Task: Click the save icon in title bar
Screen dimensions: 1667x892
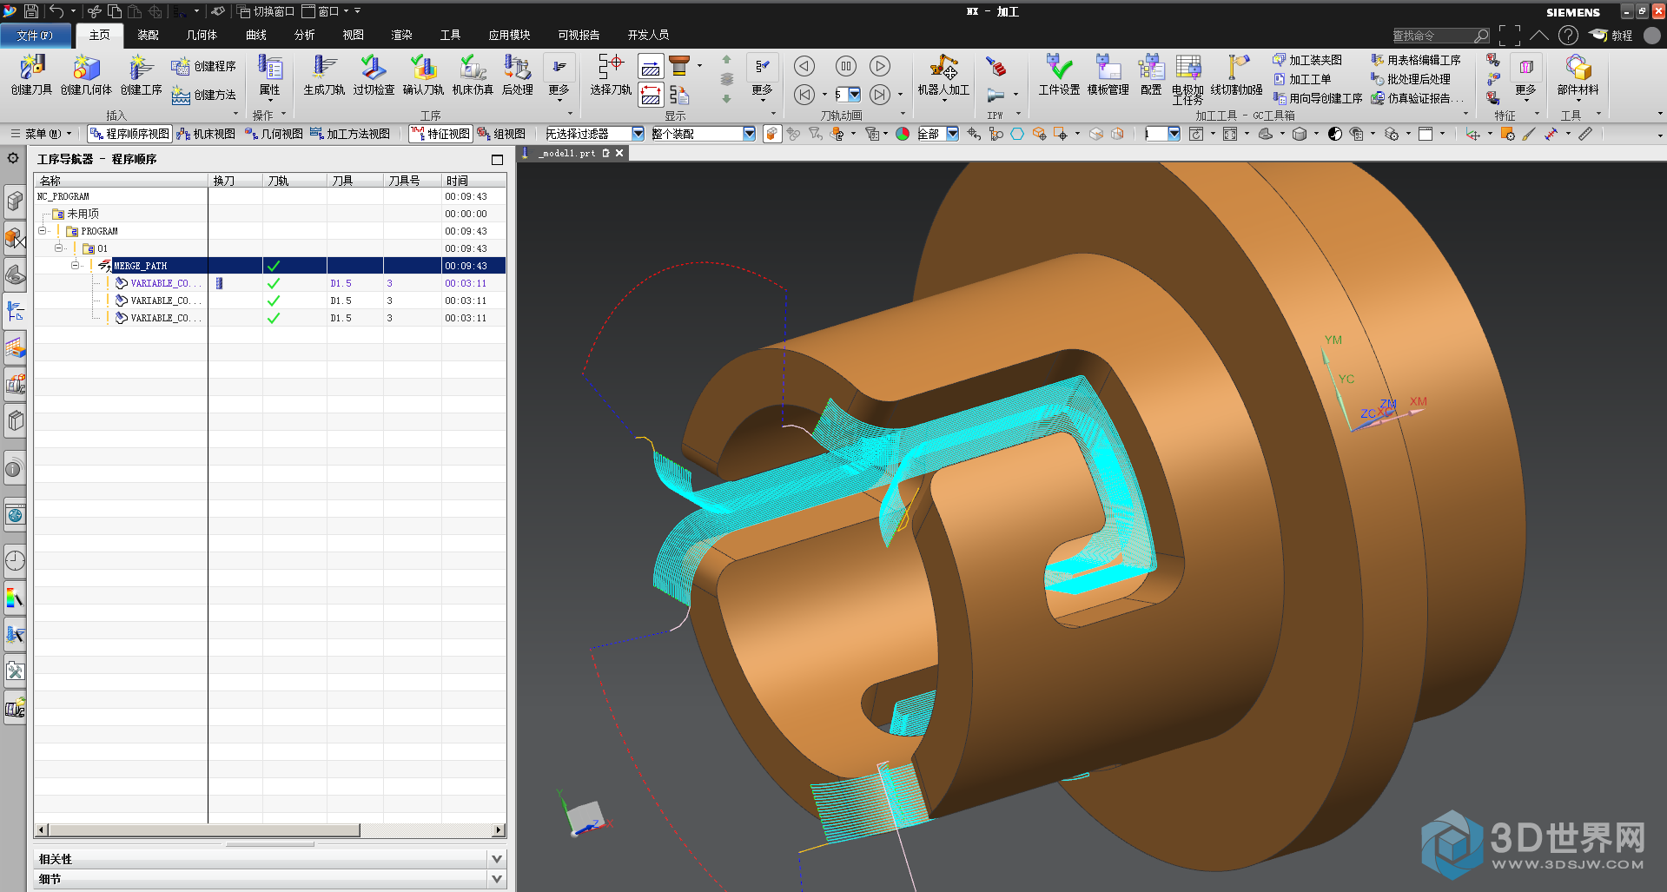Action: pos(31,11)
